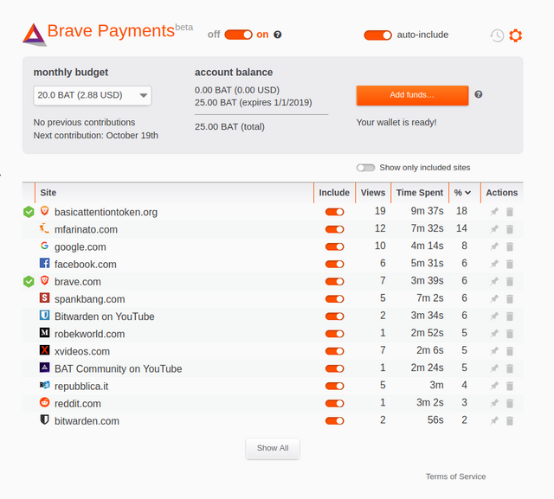The height and width of the screenshot is (499, 554).
Task: Open bitwarden.com site link
Action: click(x=87, y=421)
